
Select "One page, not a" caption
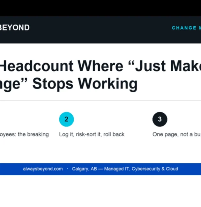(x=172, y=134)
